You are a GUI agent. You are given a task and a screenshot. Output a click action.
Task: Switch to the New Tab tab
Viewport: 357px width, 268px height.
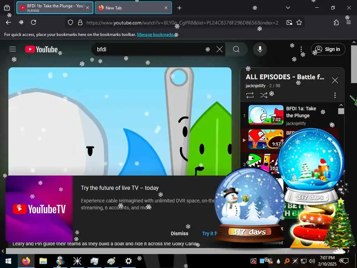pyautogui.click(x=133, y=8)
